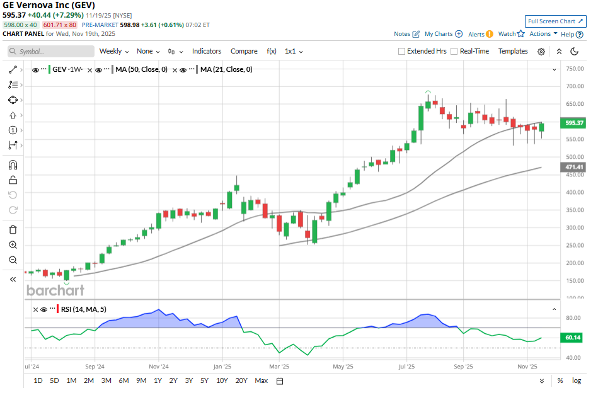Undo the last chart action
This screenshot has height=400, width=598.
13,195
